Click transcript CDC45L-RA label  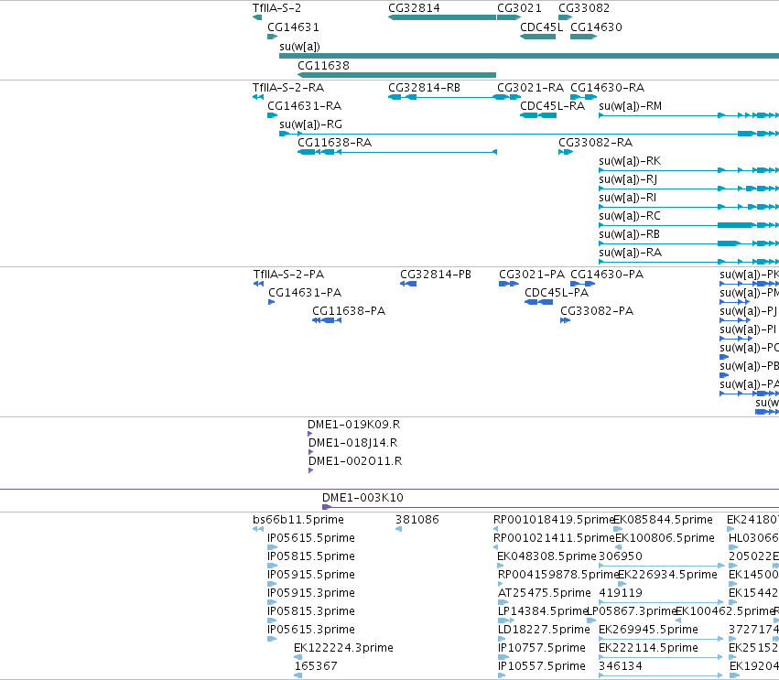(553, 106)
